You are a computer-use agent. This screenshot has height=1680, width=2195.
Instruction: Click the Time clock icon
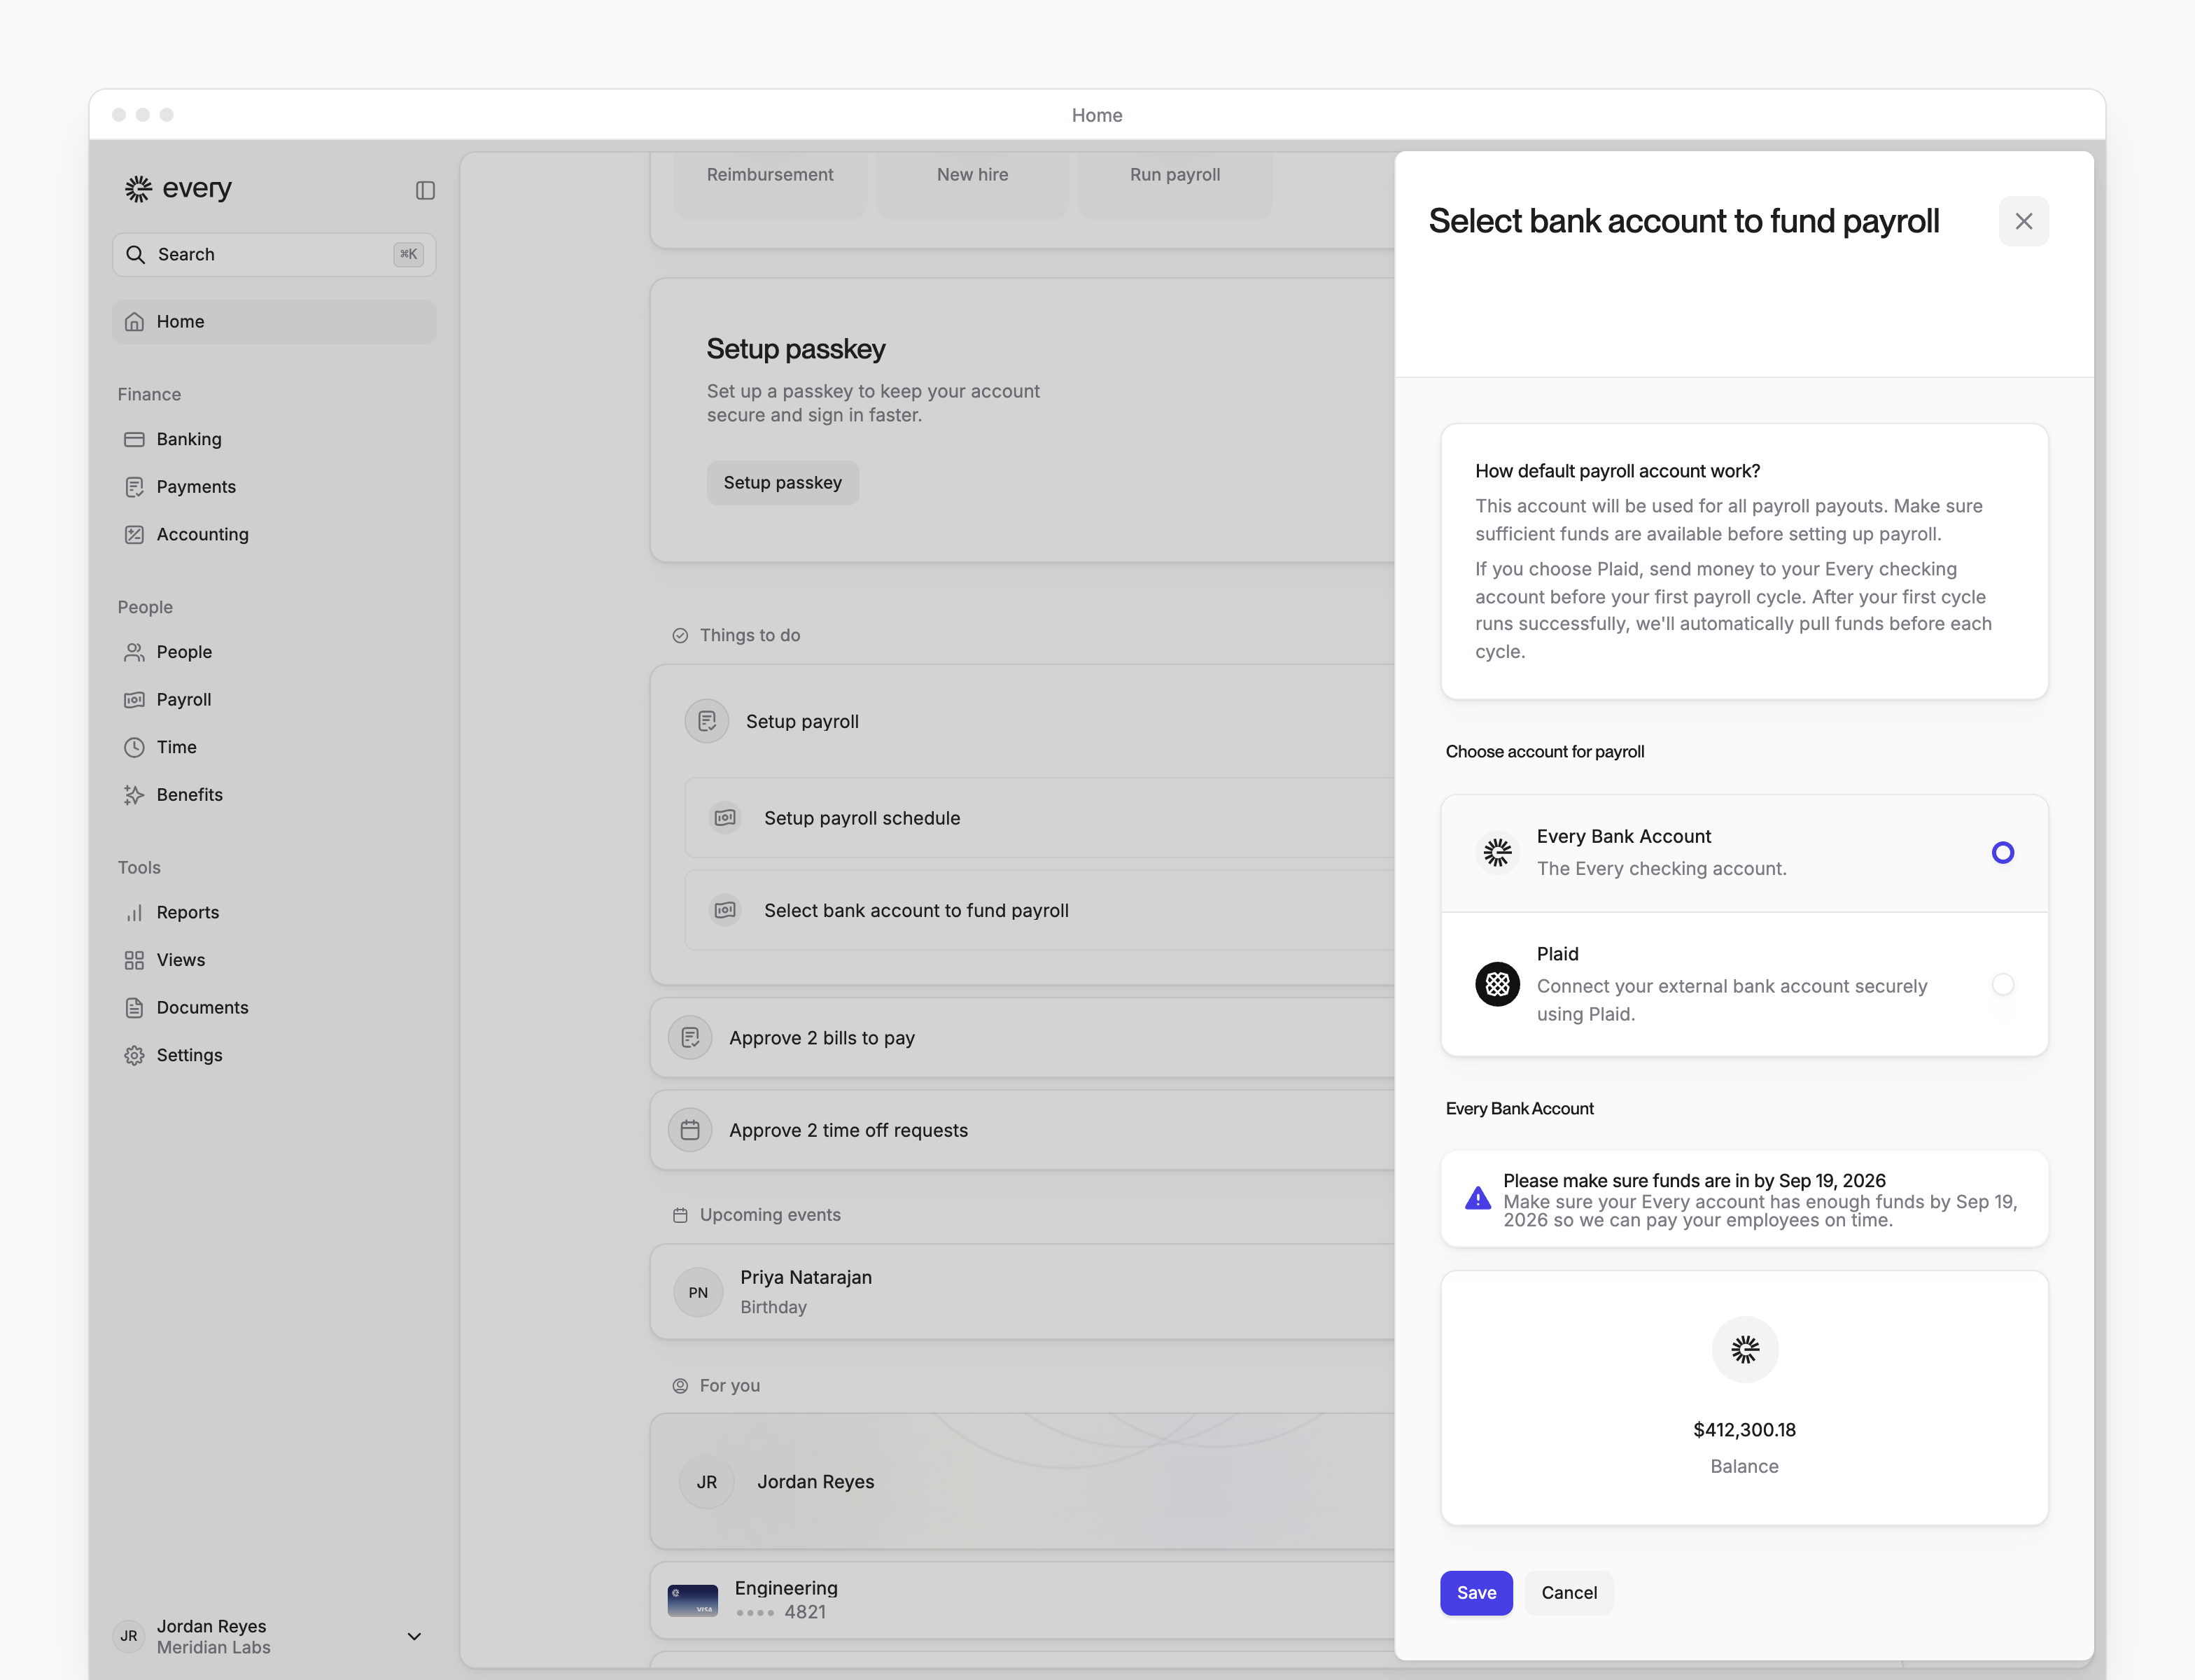click(x=134, y=747)
